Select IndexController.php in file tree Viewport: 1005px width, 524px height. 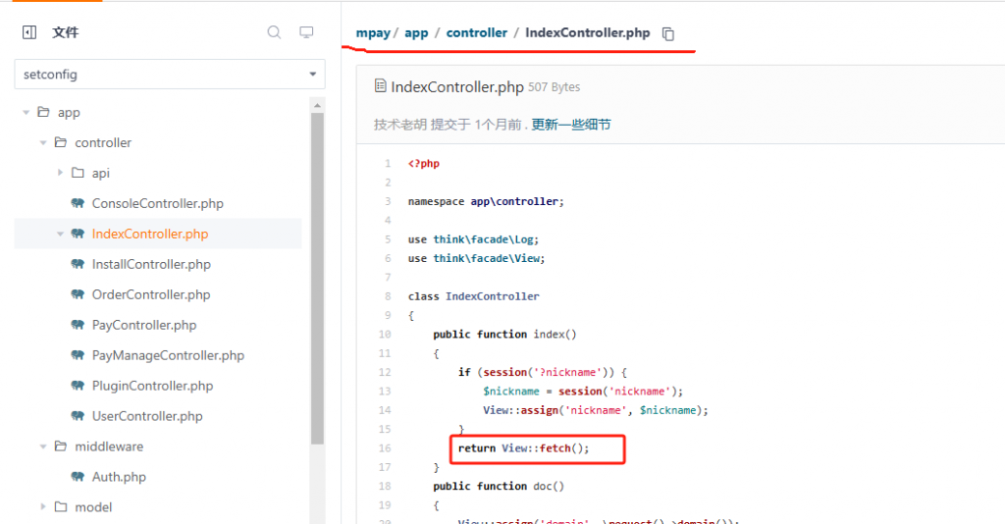(x=150, y=234)
